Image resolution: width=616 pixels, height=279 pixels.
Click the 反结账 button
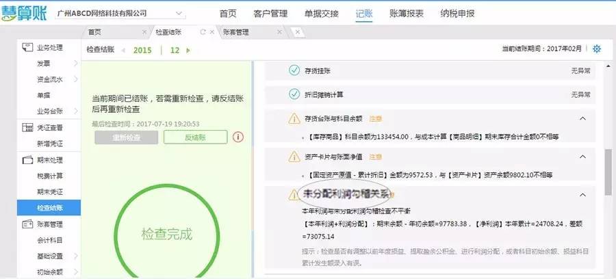tap(195, 137)
